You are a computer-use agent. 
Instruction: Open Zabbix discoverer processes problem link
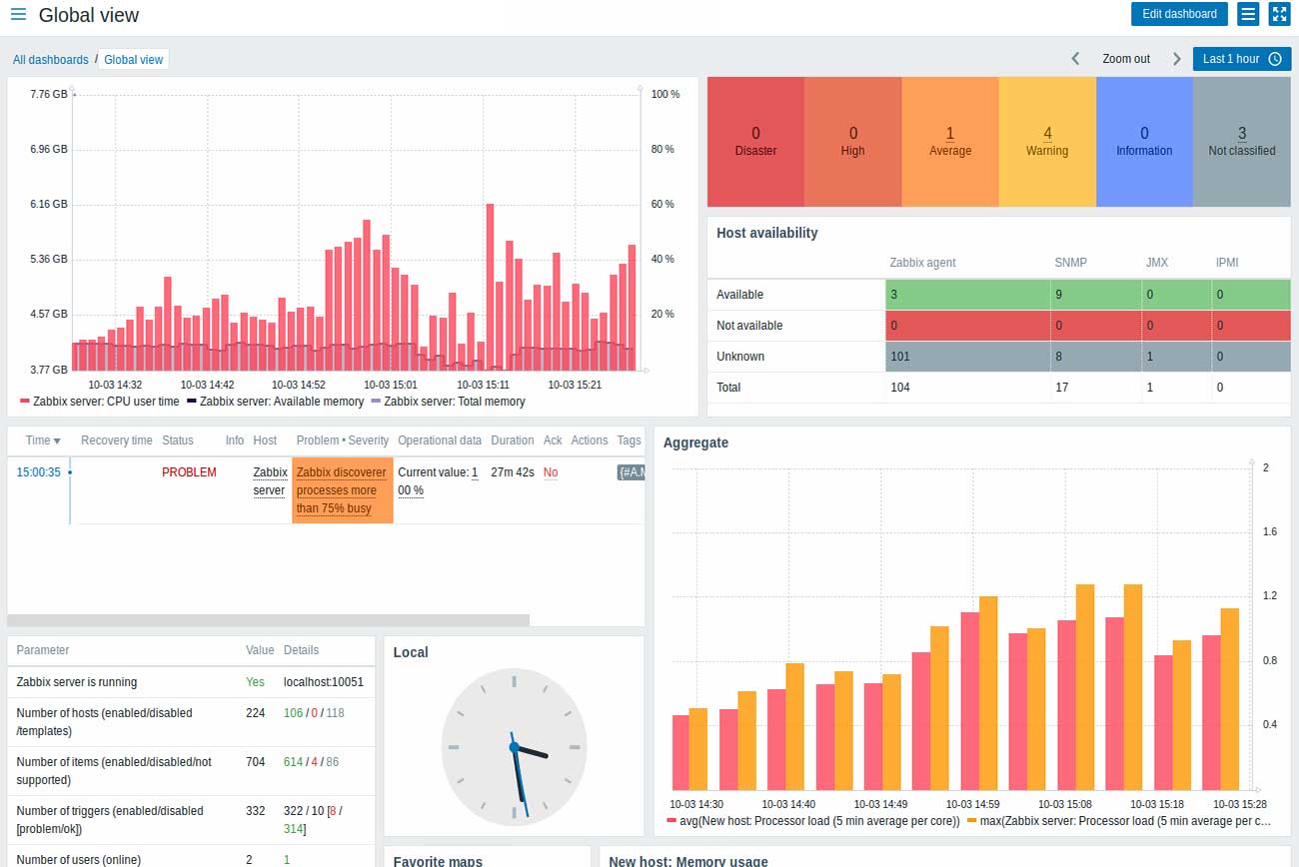pyautogui.click(x=342, y=490)
